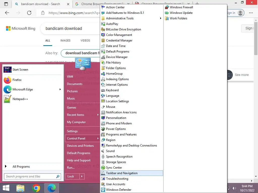The image size is (258, 193).
Task: Open Lock button options arrow
Action: tap(82, 176)
